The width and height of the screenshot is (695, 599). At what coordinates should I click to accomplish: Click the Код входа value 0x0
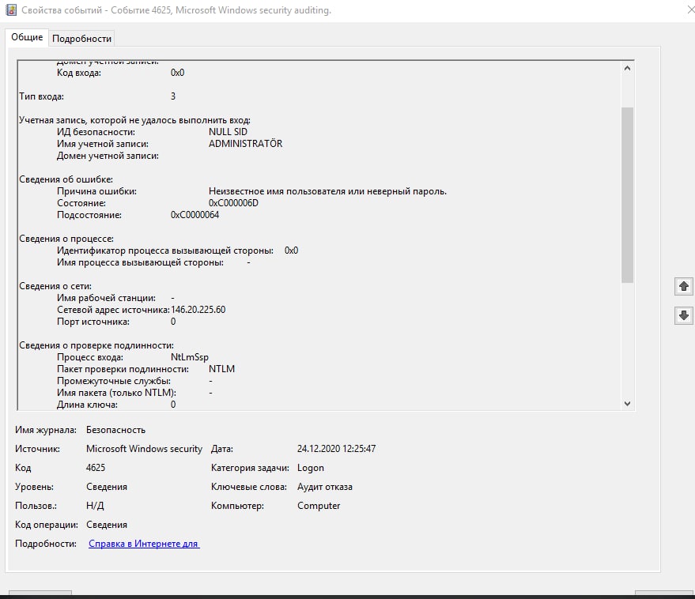click(x=177, y=73)
